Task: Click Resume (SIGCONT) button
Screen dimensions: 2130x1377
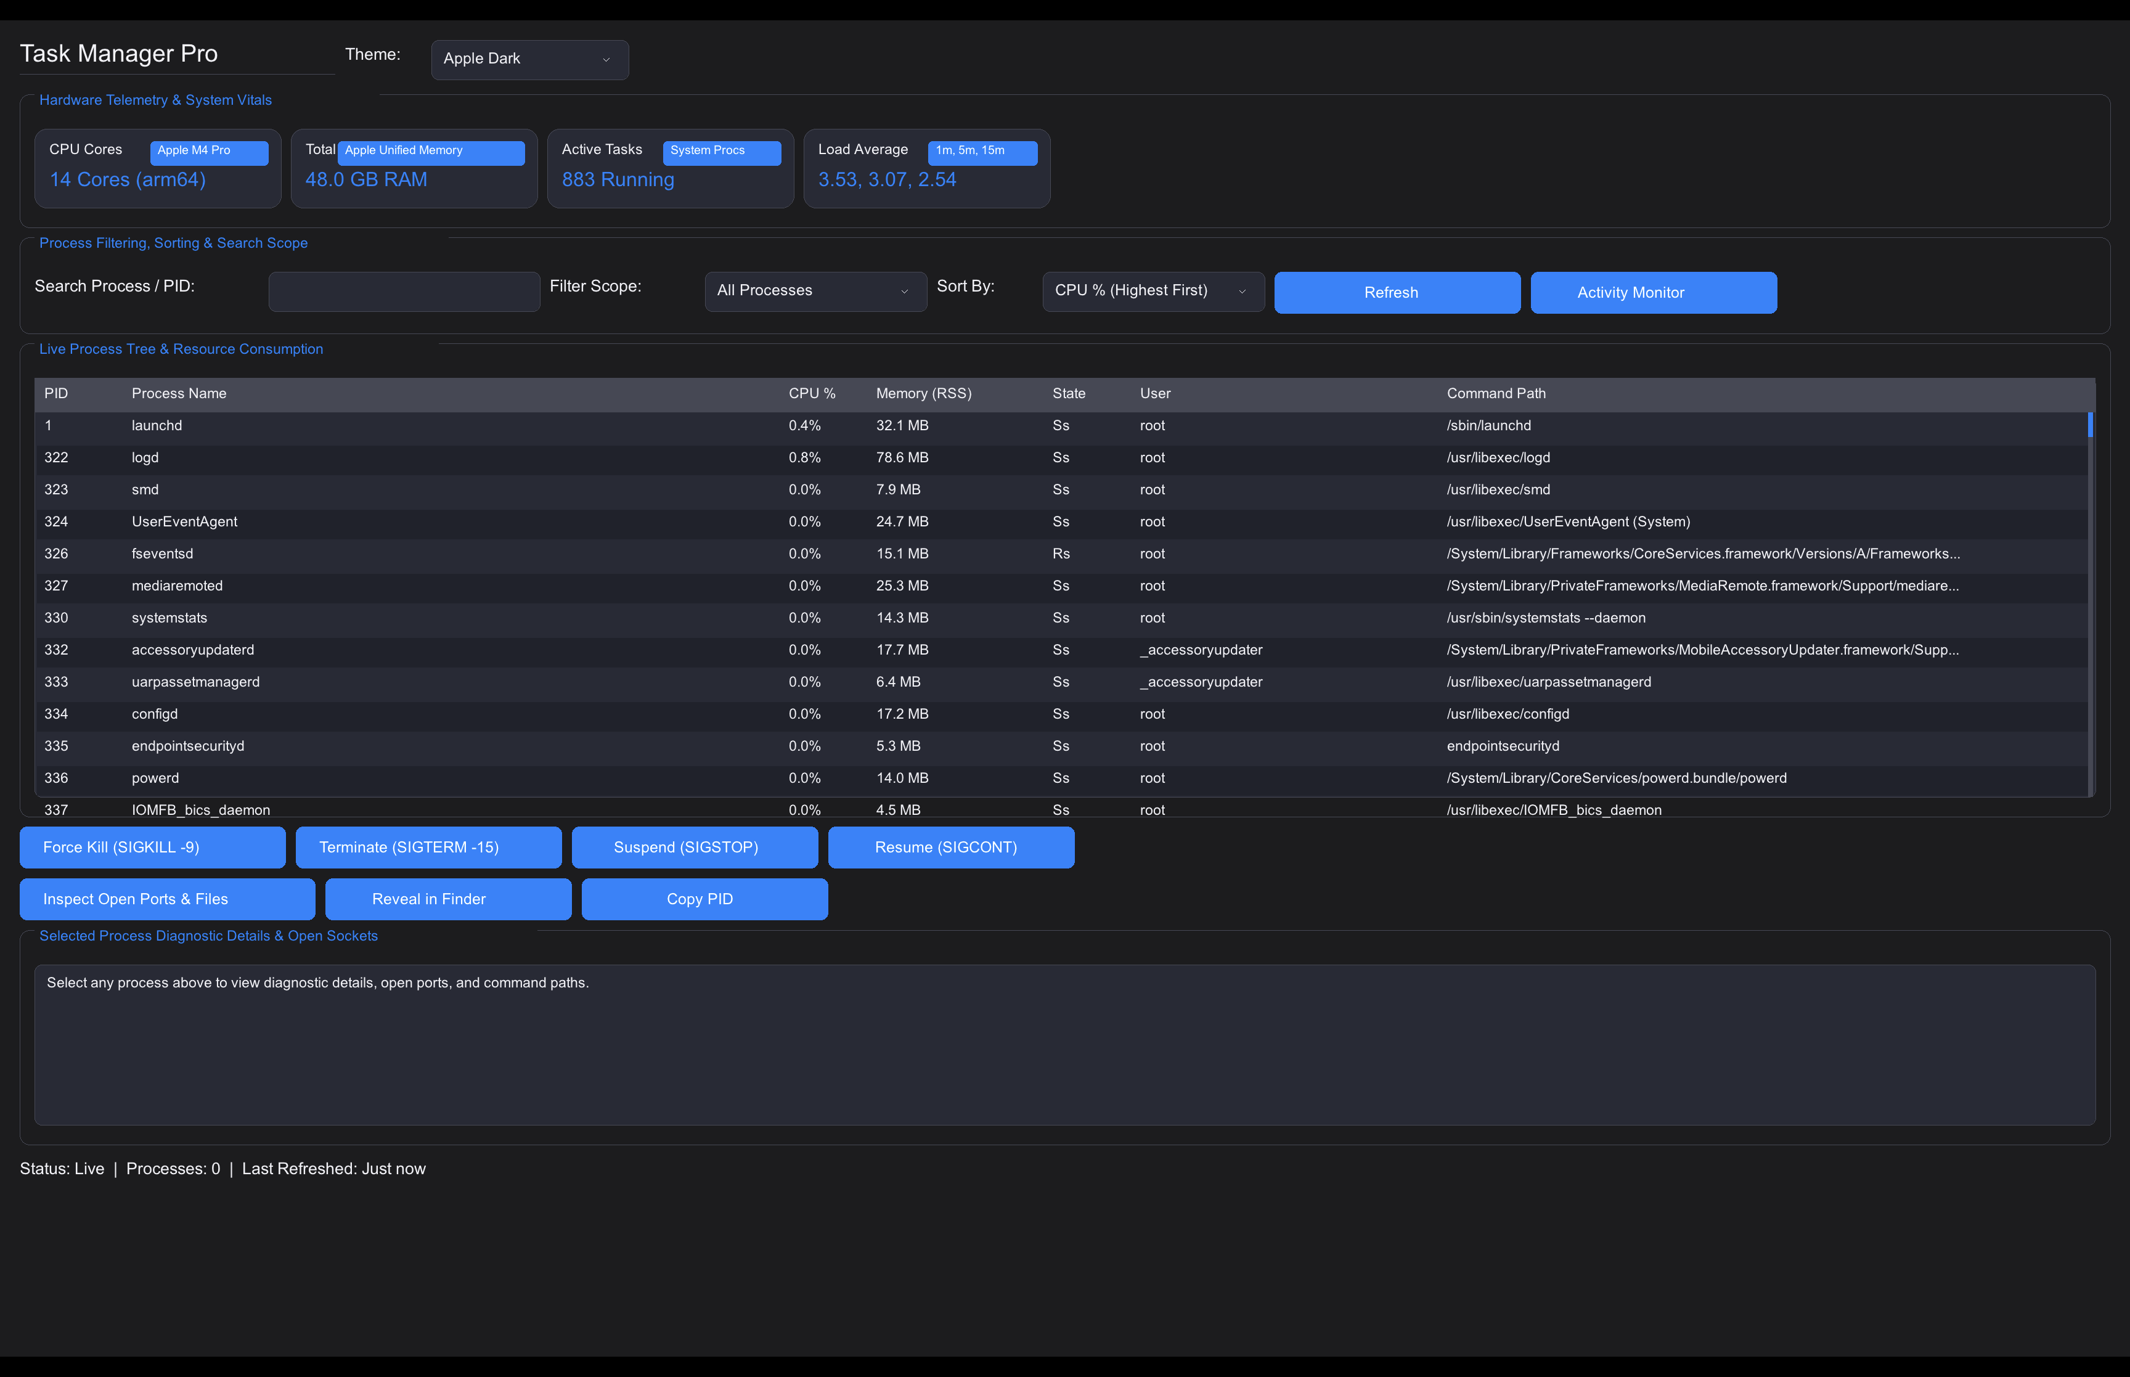Action: pyautogui.click(x=951, y=848)
